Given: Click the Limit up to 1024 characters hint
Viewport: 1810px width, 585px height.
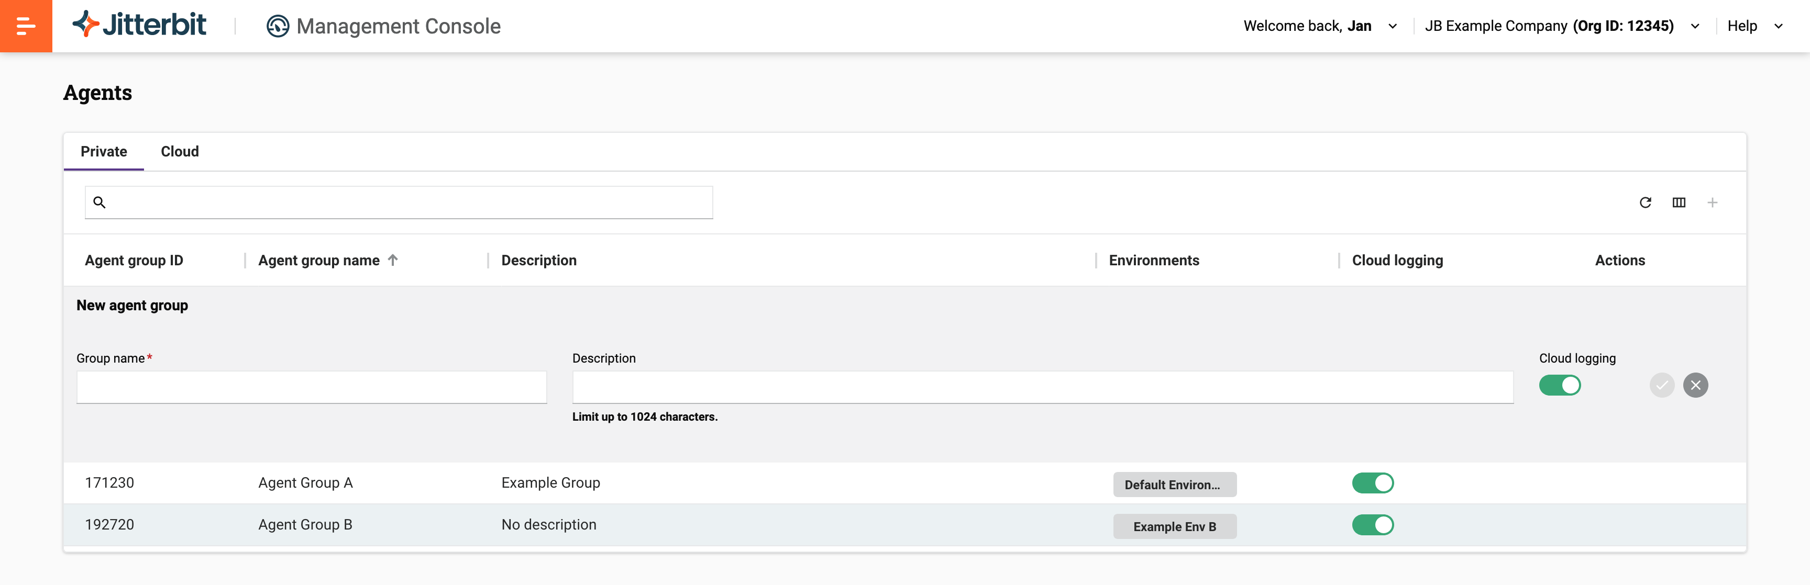Looking at the screenshot, I should tap(645, 417).
